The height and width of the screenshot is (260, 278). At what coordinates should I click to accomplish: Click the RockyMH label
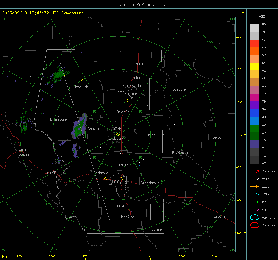(82, 87)
